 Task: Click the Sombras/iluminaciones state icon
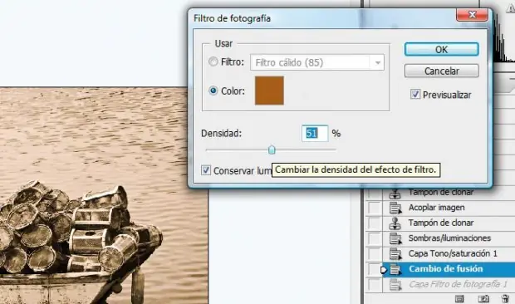tap(395, 238)
